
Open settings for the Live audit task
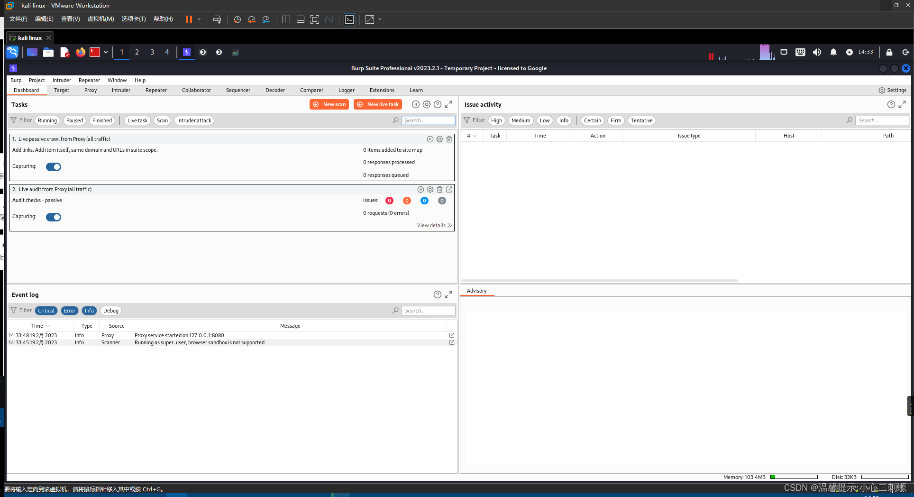coord(430,189)
